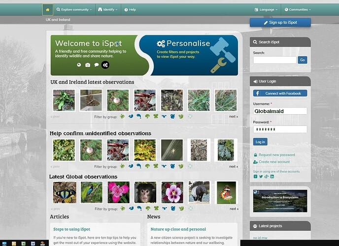This screenshot has width=339, height=246.
Task: Open the computer icon in the taskbar
Action: pyautogui.click(x=4, y=244)
